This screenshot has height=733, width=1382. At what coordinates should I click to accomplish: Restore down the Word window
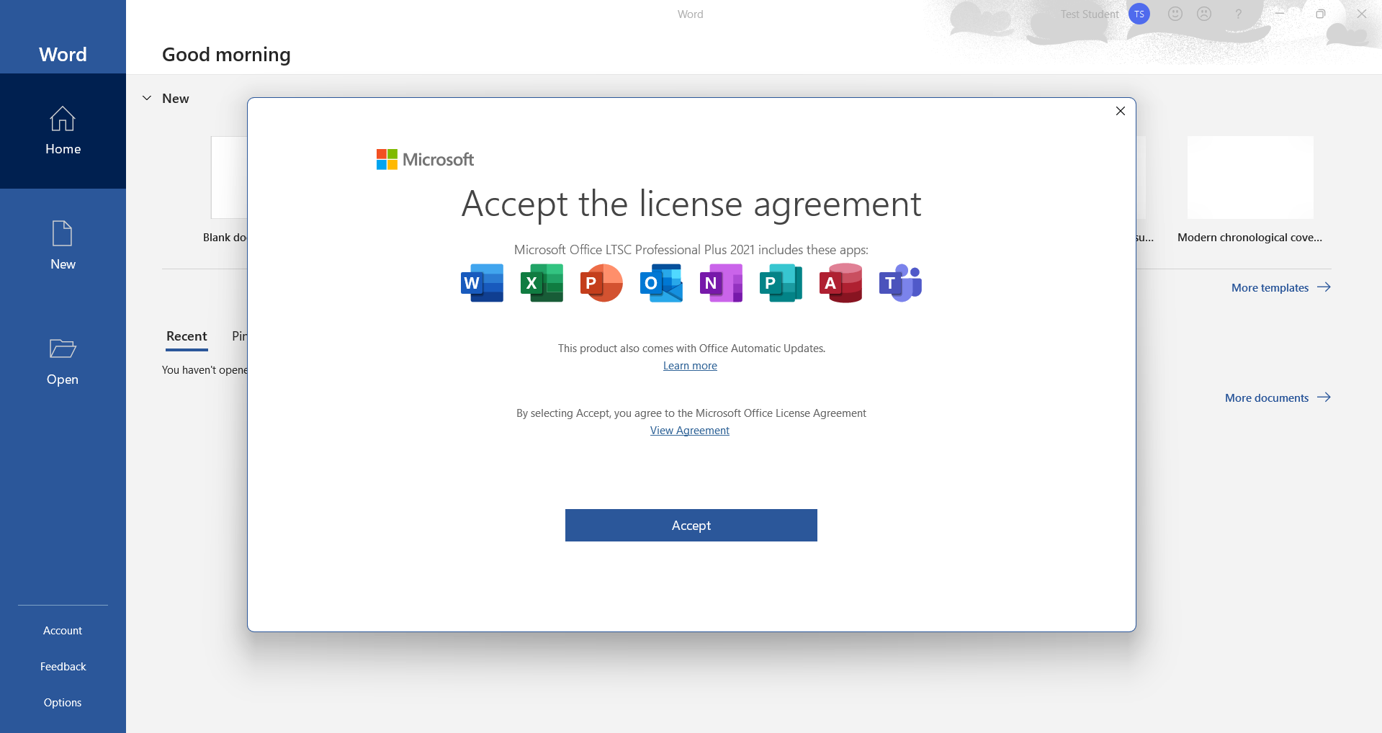1320,14
